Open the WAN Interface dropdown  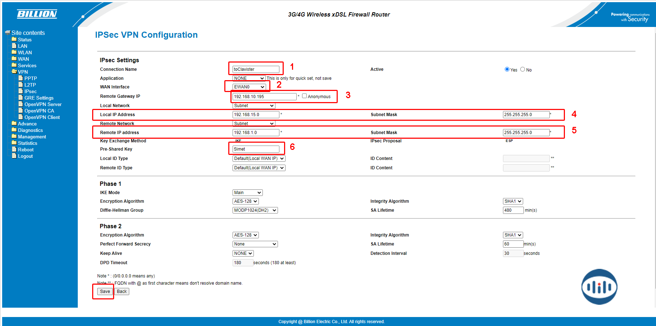click(249, 87)
